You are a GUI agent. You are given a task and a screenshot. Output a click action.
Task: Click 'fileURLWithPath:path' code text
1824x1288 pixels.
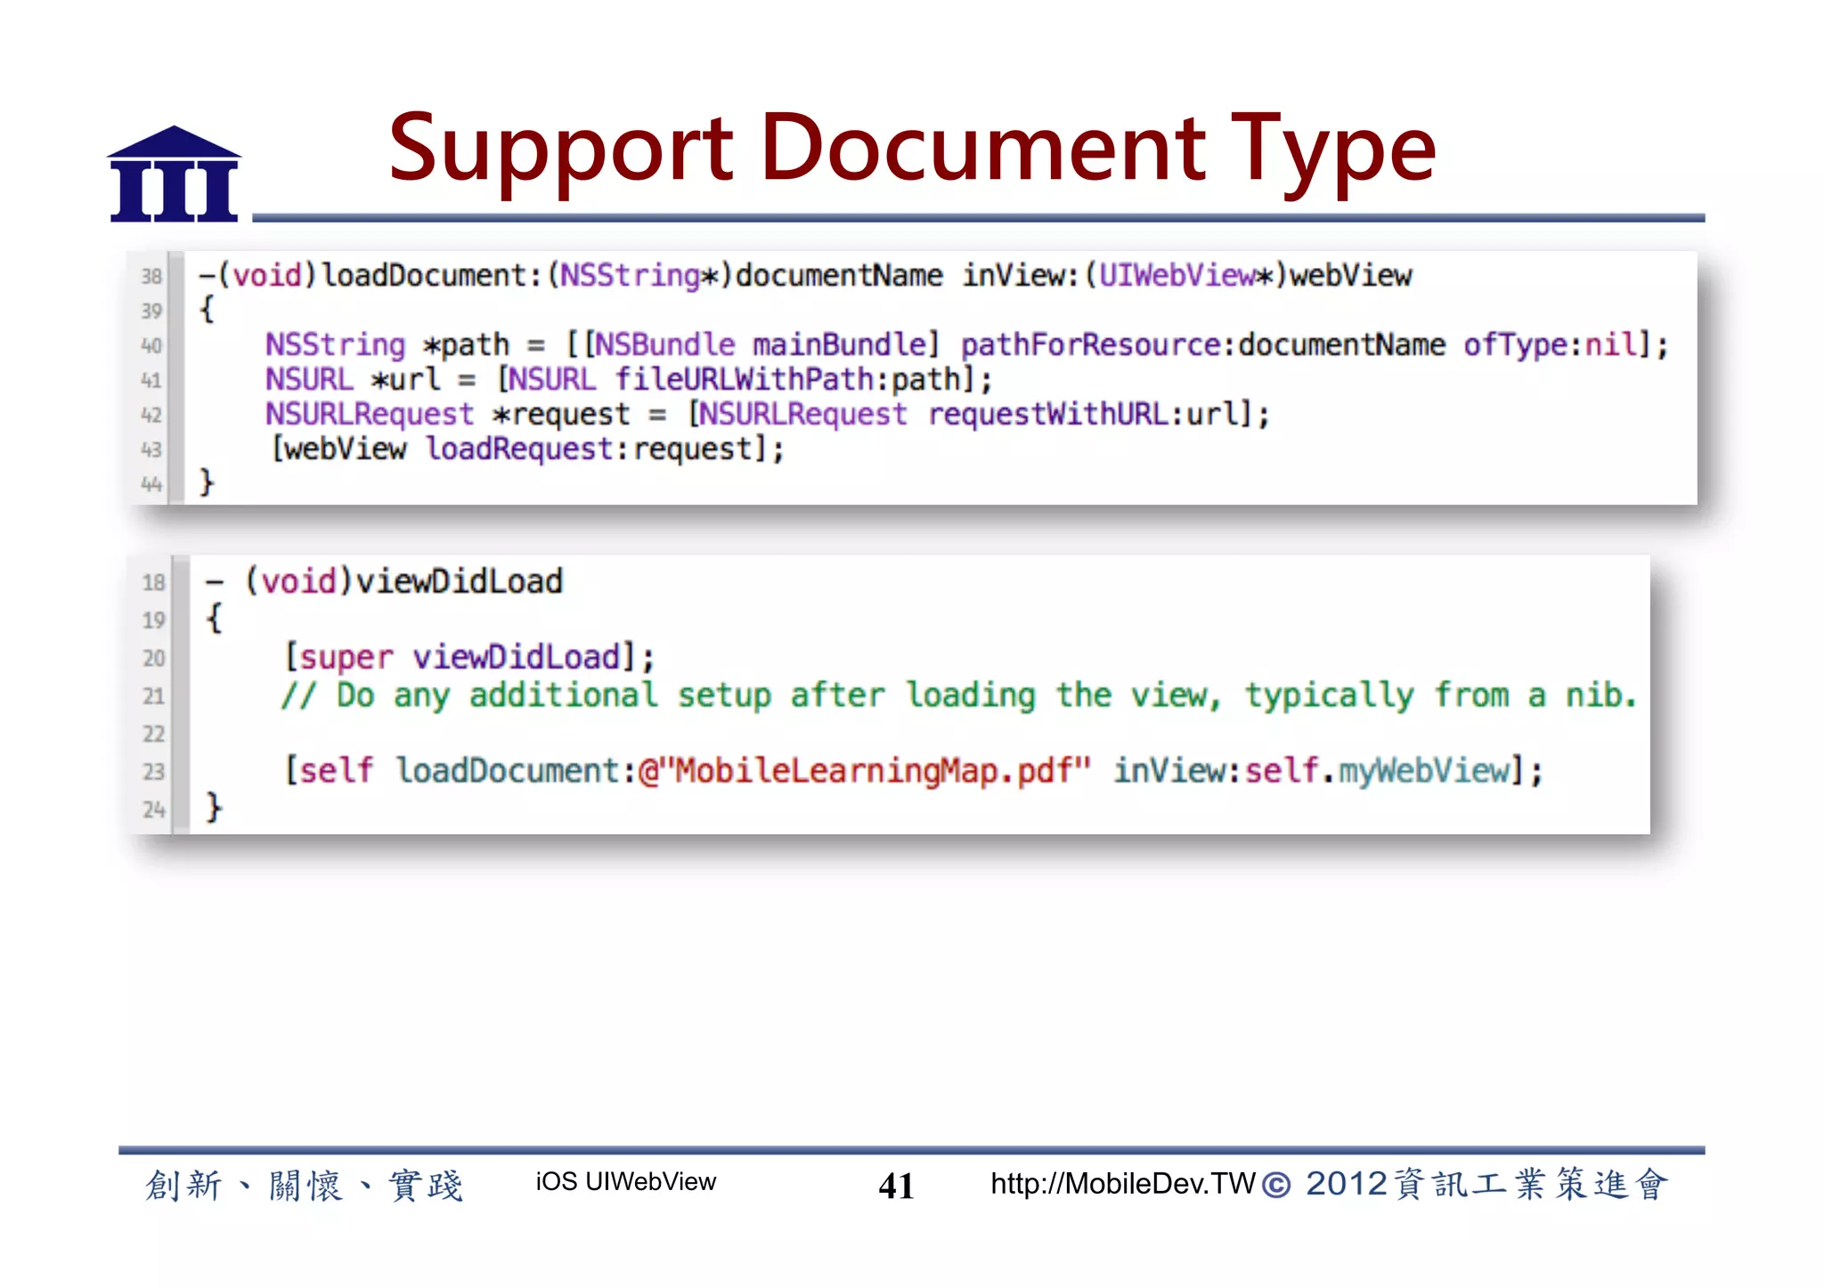(x=789, y=379)
